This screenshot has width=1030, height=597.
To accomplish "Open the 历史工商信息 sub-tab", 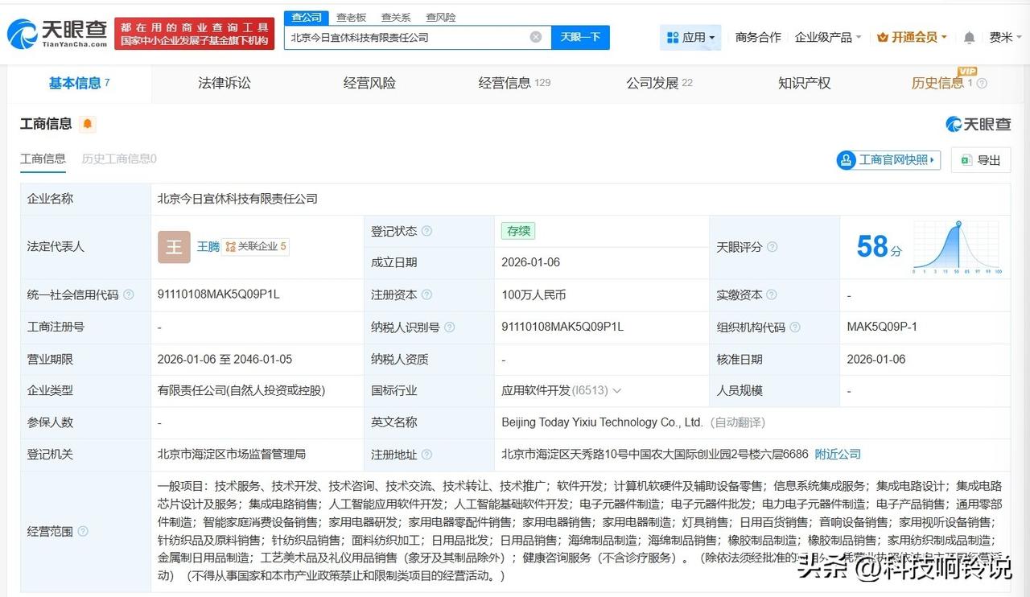I will tap(119, 159).
